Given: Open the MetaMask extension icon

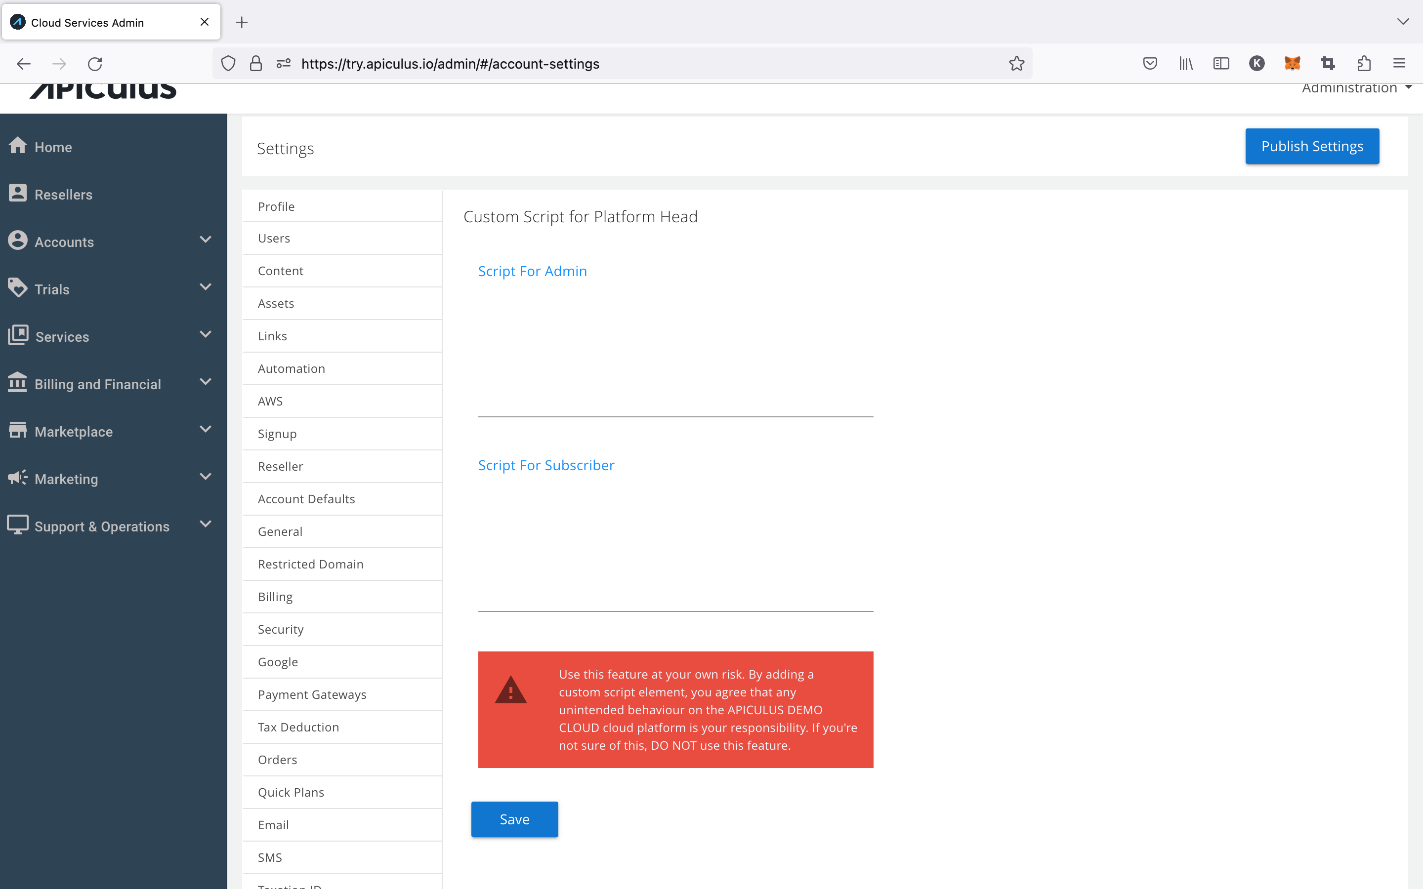Looking at the screenshot, I should click(x=1293, y=64).
